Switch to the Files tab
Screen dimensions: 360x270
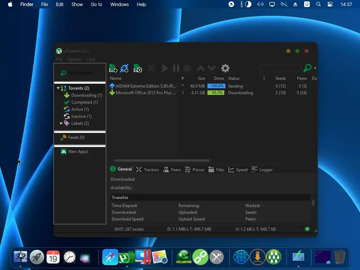coord(216,170)
